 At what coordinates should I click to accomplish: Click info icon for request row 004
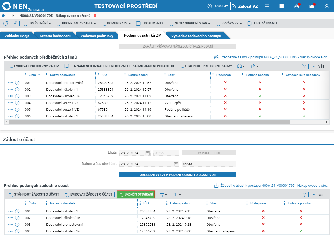pos(17,231)
